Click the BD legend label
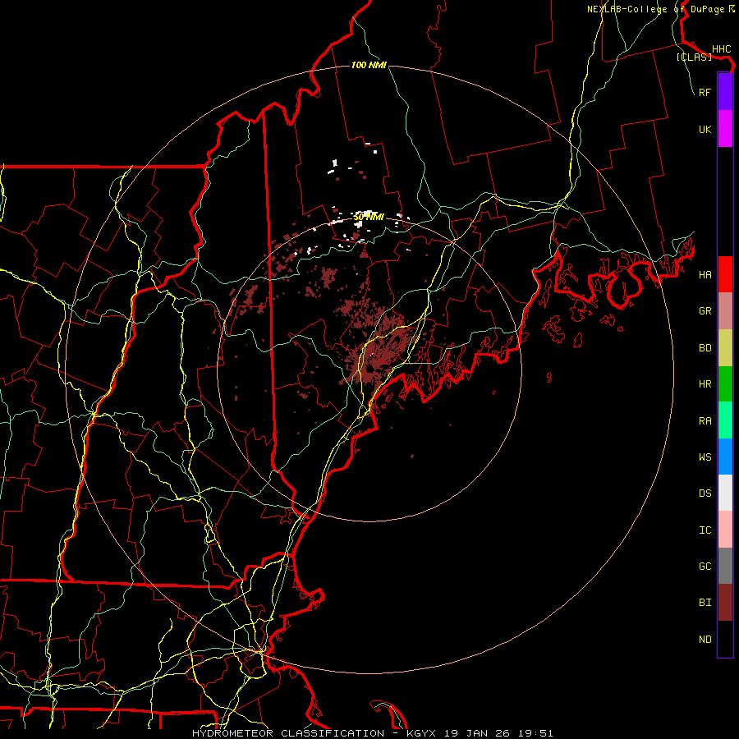Image resolution: width=739 pixels, height=739 pixels. pyautogui.click(x=705, y=348)
